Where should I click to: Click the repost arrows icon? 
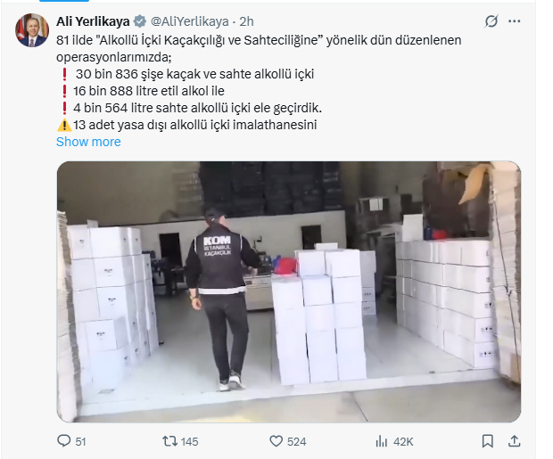(169, 441)
